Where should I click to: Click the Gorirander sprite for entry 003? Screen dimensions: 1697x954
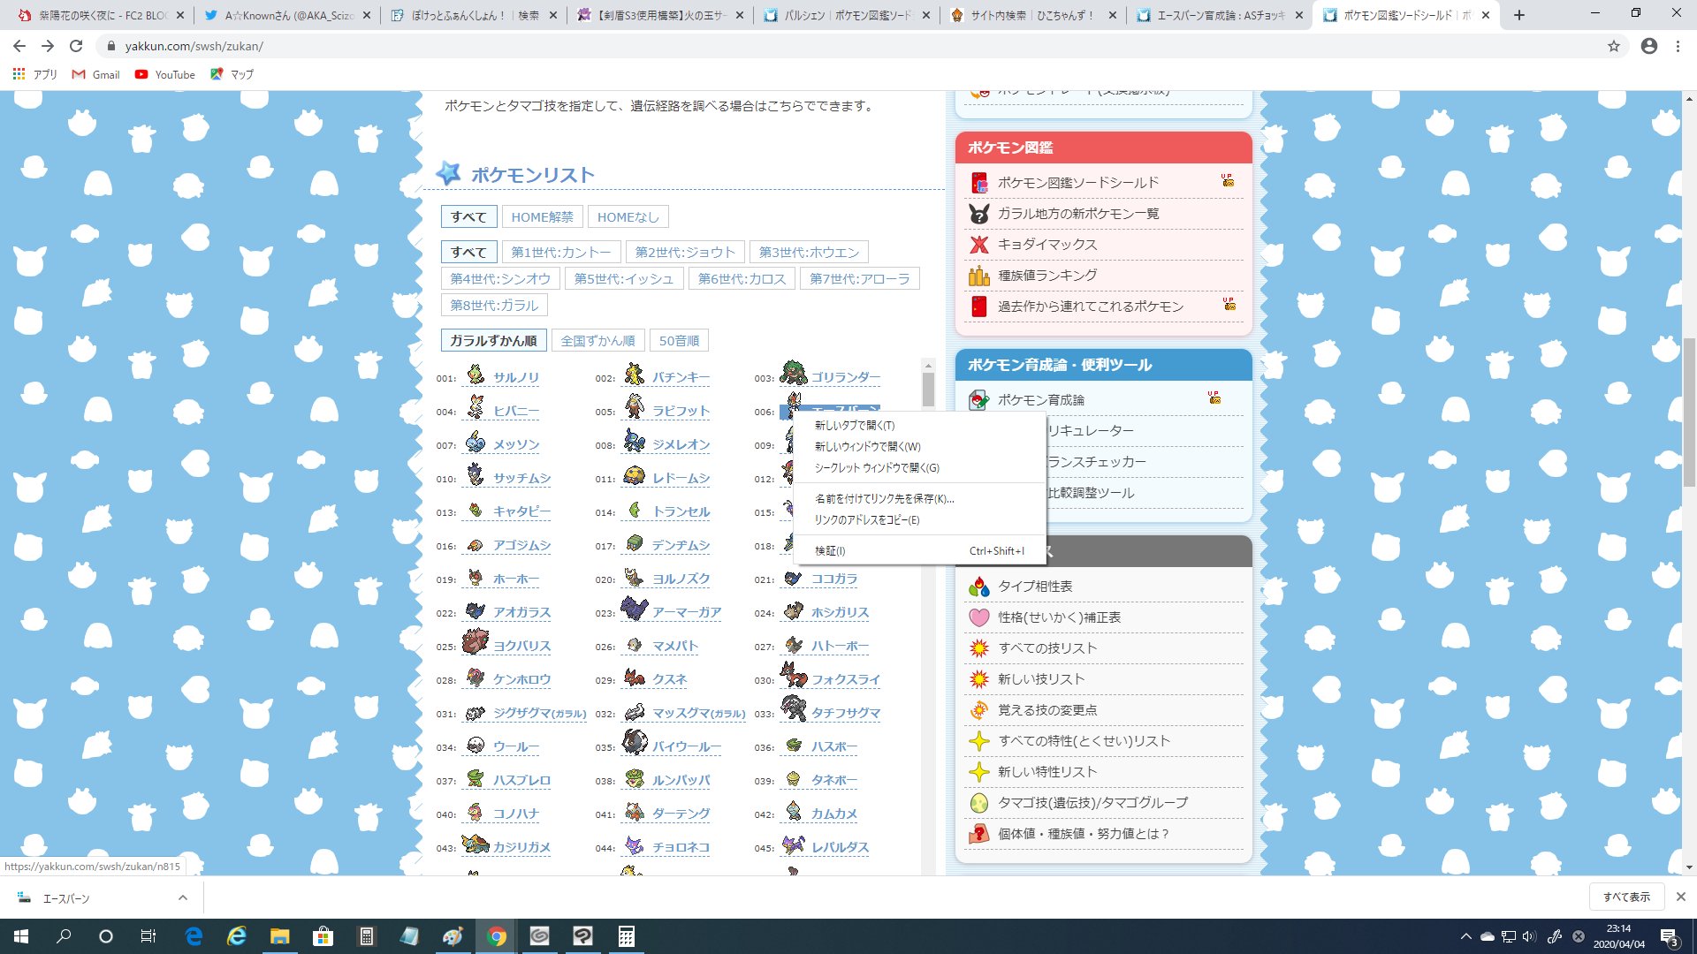794,374
